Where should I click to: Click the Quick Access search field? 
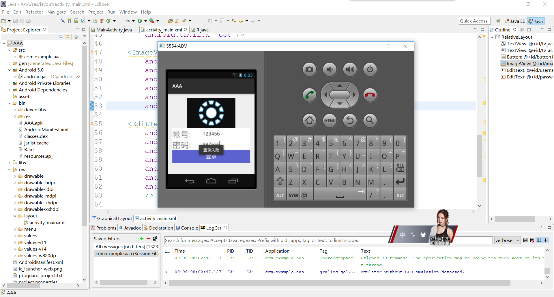tap(475, 21)
